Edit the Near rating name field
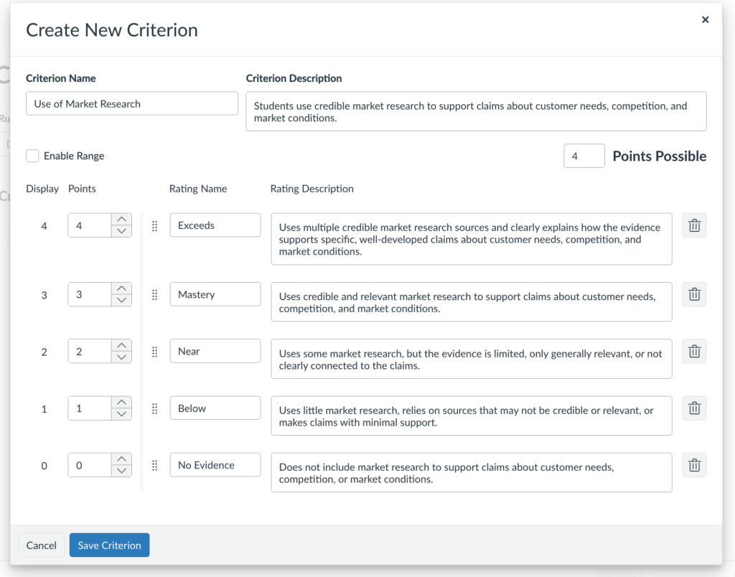 [215, 351]
